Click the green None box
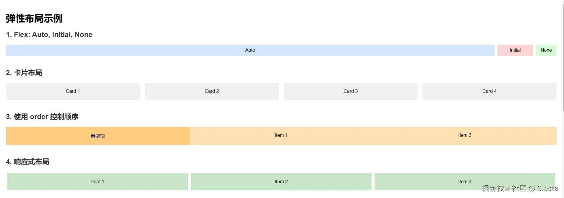Viewport: 564px width, 198px height. [x=546, y=50]
